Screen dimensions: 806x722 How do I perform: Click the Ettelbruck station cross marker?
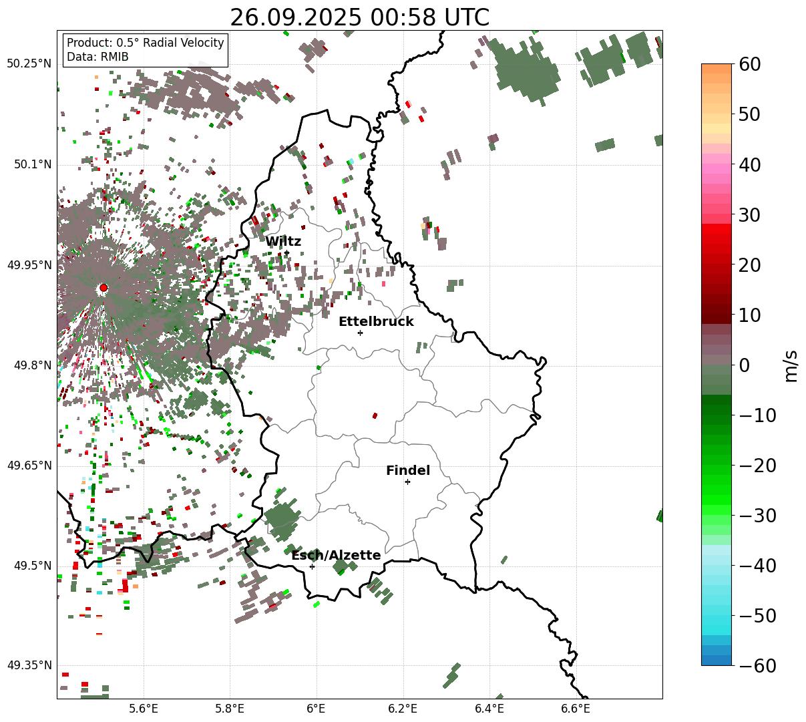360,333
